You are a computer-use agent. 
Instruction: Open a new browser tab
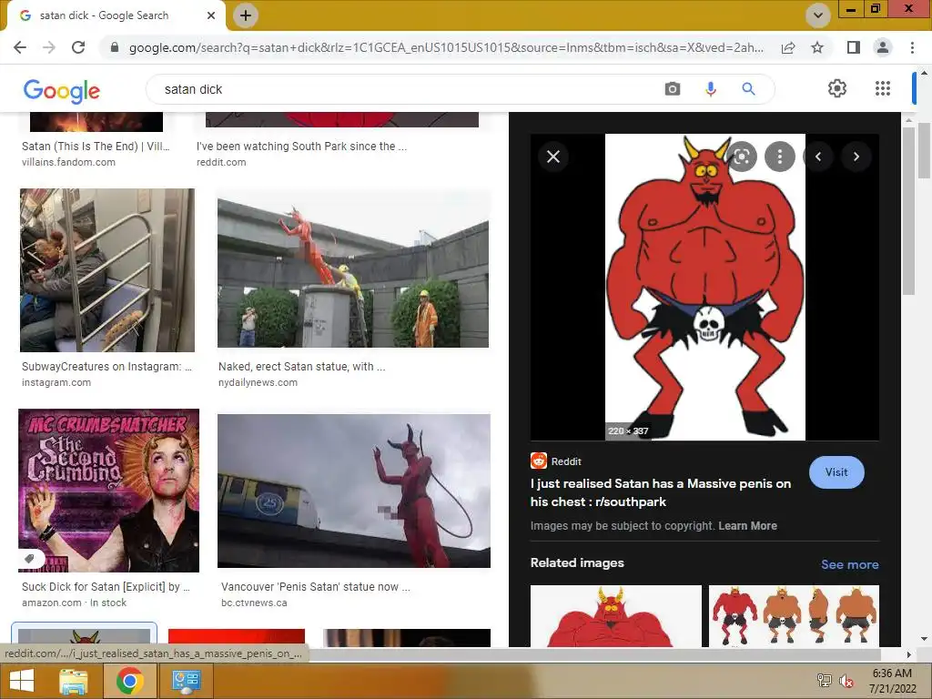point(246,15)
